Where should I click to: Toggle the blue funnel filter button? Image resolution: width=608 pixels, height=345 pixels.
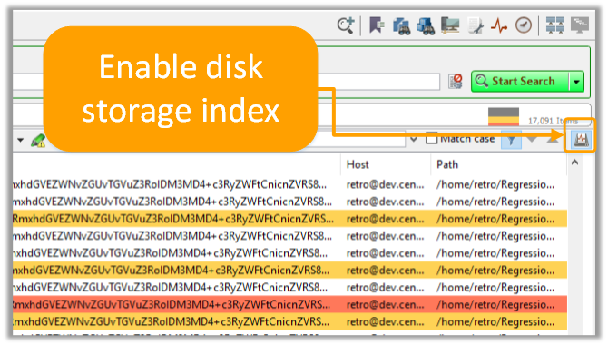coord(511,140)
